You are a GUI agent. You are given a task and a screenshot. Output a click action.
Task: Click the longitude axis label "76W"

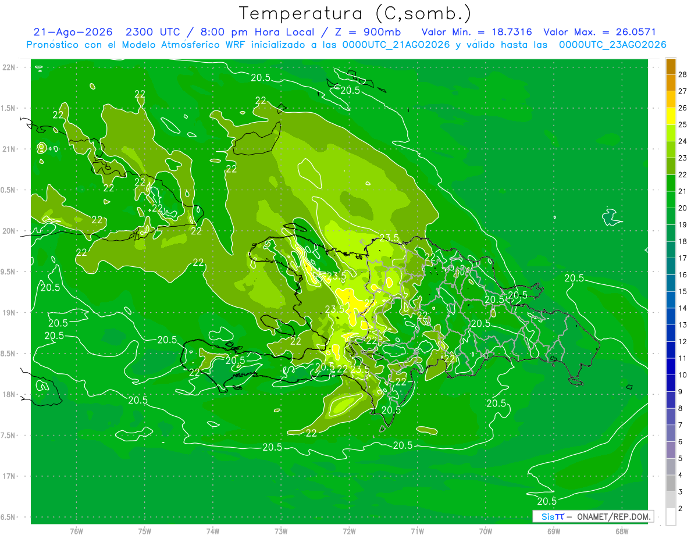76,531
